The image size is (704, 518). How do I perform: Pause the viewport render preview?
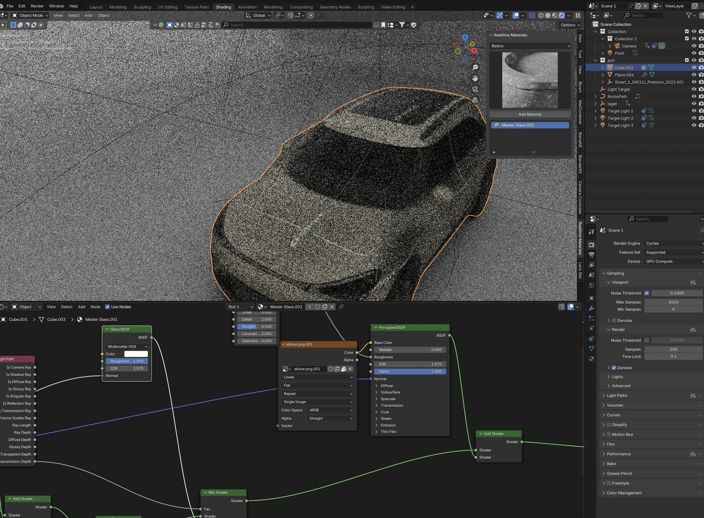(578, 15)
